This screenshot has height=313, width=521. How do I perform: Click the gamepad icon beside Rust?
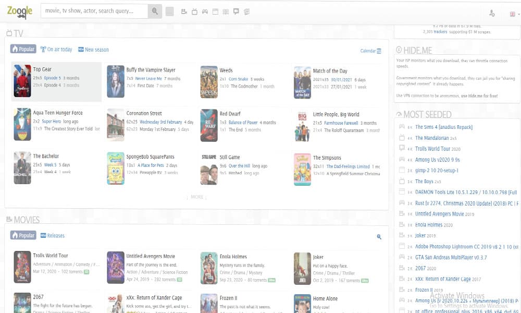click(402, 202)
